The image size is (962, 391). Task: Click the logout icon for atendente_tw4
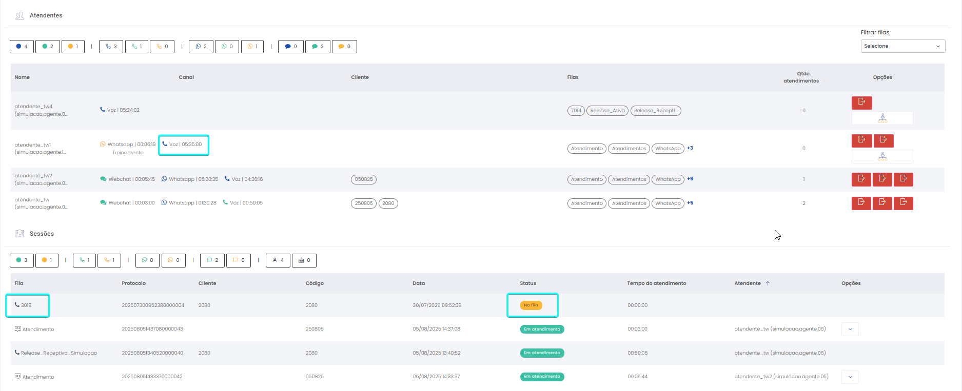click(861, 102)
